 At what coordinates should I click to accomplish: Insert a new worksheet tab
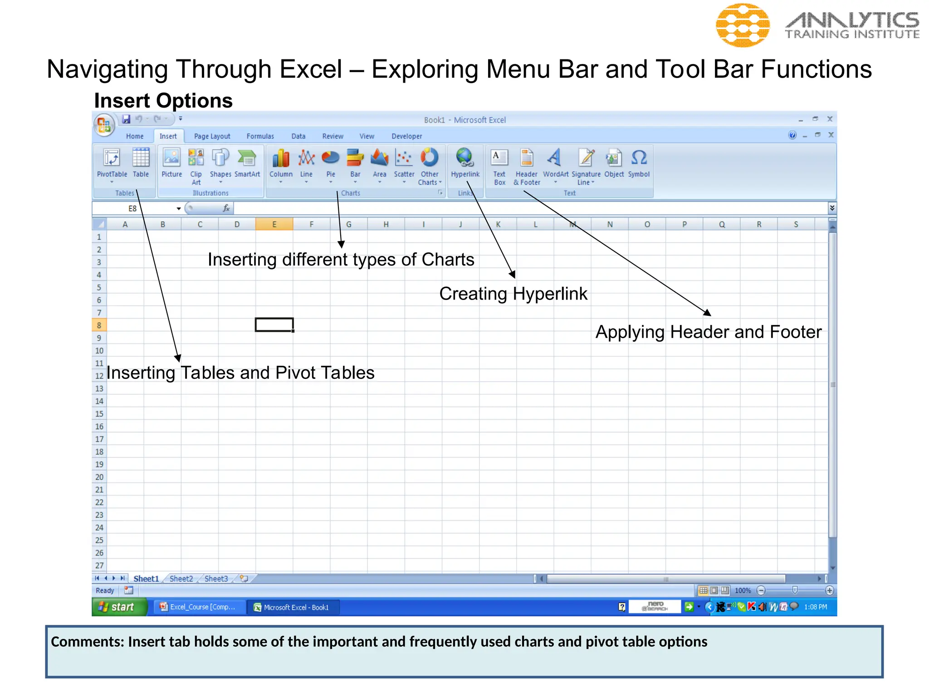coord(244,579)
